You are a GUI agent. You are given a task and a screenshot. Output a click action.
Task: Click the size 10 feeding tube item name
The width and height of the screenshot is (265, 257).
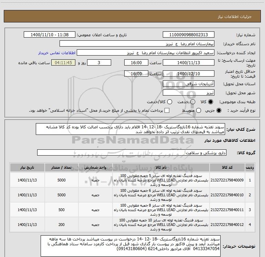161,225
